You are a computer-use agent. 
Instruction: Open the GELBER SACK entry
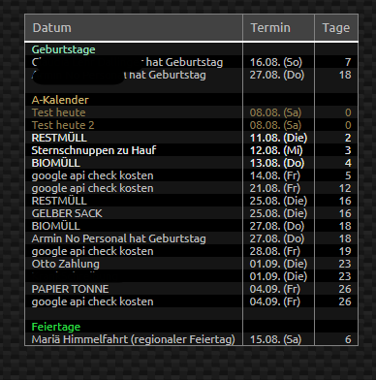(67, 213)
